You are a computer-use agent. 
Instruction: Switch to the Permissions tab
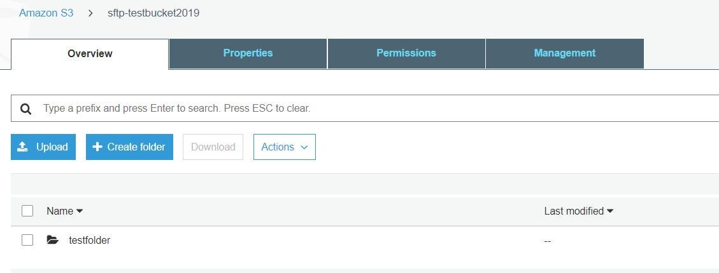click(406, 53)
